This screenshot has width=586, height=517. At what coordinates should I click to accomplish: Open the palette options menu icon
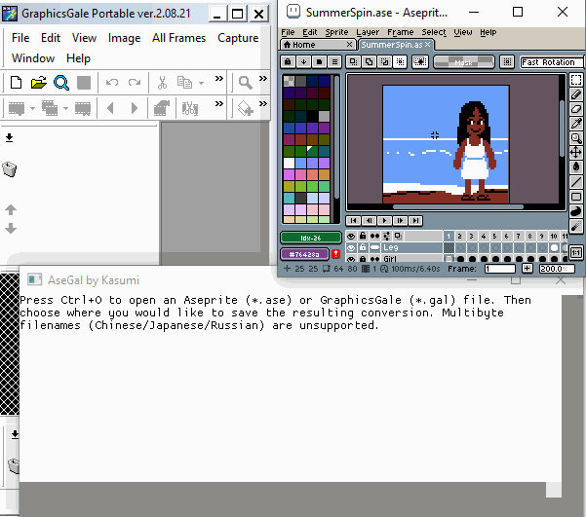coord(334,61)
